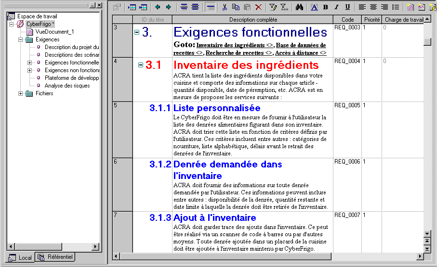Expand Exigences fonctionnelles tree node

click(x=30, y=63)
